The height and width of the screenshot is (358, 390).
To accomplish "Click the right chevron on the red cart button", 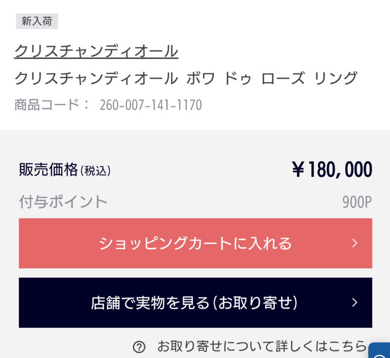I will [x=354, y=243].
